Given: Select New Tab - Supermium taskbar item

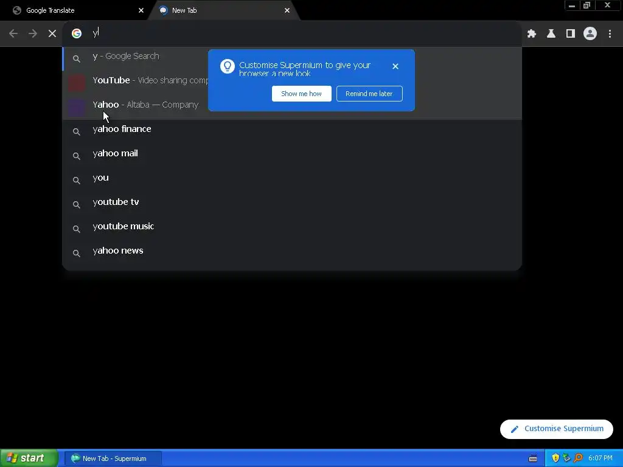Looking at the screenshot, I should [113, 458].
